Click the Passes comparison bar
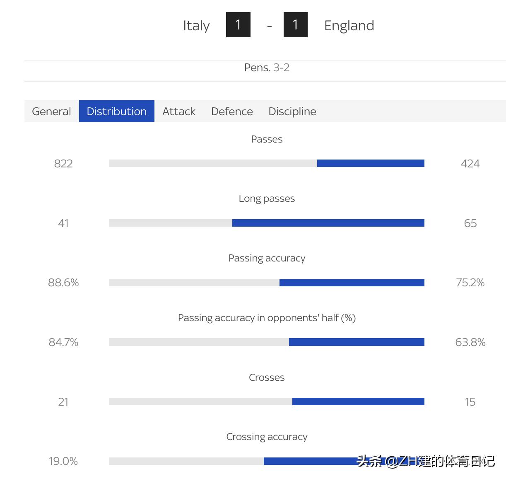 267,163
